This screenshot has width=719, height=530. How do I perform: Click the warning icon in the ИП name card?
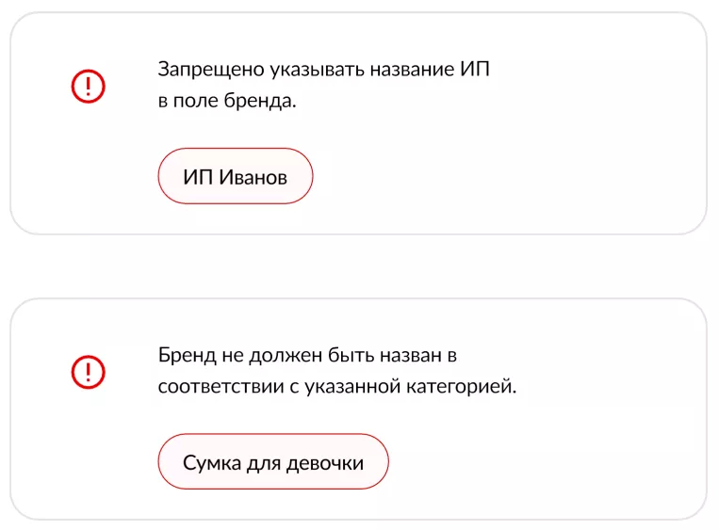tap(89, 88)
